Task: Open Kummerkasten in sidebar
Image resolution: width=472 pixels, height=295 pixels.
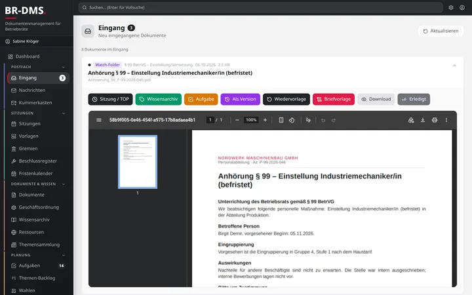Action: tap(38, 103)
